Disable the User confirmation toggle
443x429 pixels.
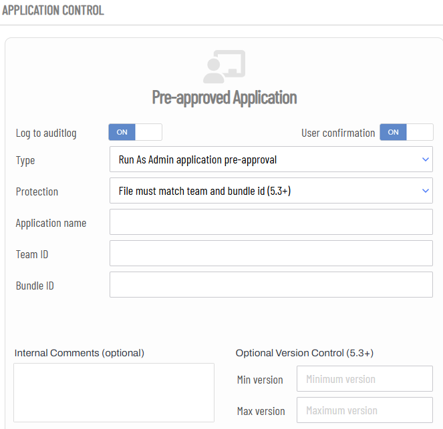coord(406,132)
